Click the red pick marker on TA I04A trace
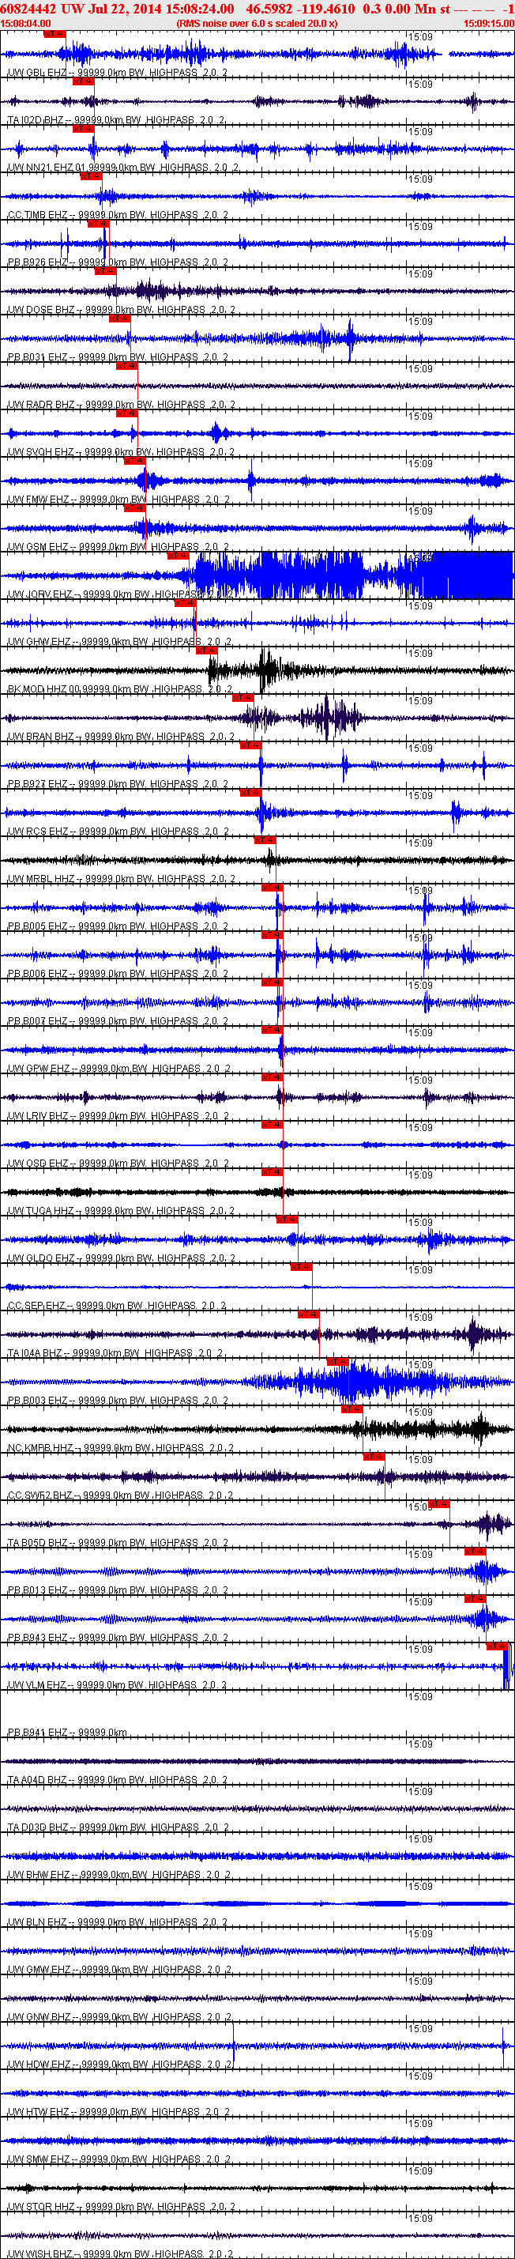This screenshot has height=2259, width=515. 308,1313
